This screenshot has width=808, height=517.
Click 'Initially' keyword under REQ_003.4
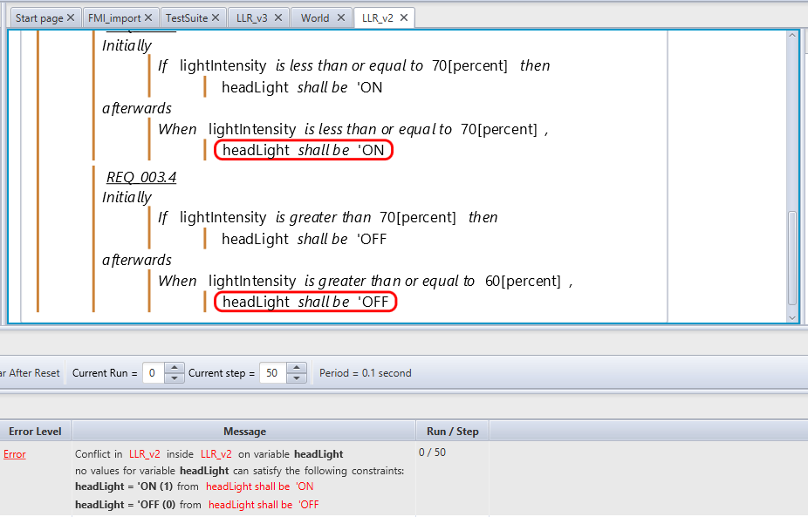coord(127,197)
